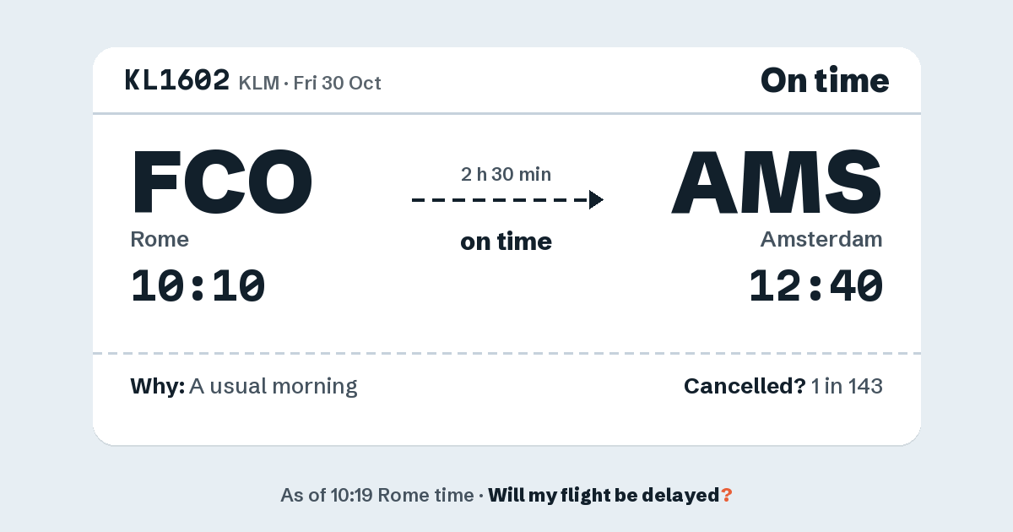Click the FCO departure airport code
The width and height of the screenshot is (1013, 532).
pos(222,182)
